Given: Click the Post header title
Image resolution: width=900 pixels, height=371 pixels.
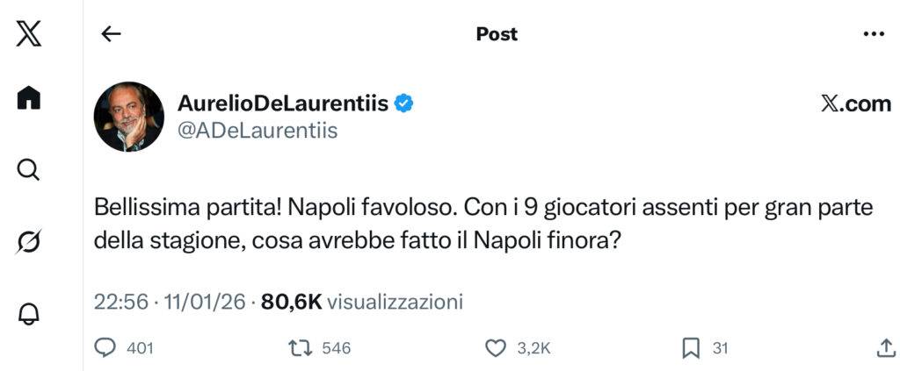Looking at the screenshot, I should coord(497,34).
